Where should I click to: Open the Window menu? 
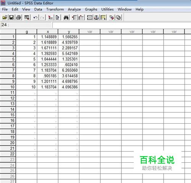tap(125, 9)
